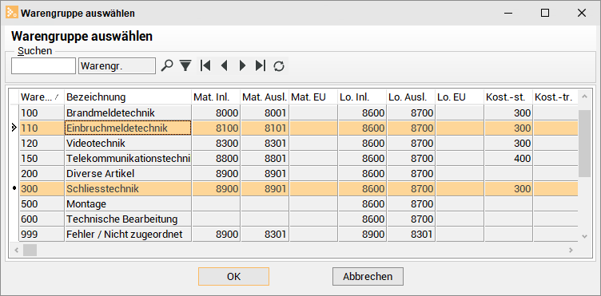Close the Warengruppe auswählen dialog
This screenshot has width=601, height=296.
point(582,13)
